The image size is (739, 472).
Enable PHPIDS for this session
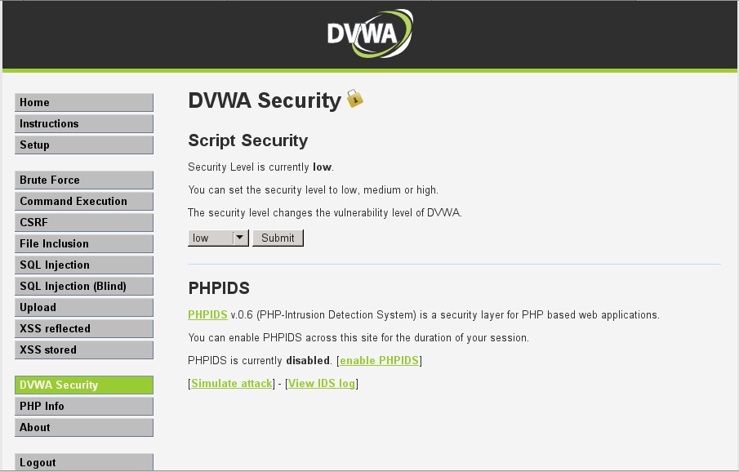coord(377,360)
